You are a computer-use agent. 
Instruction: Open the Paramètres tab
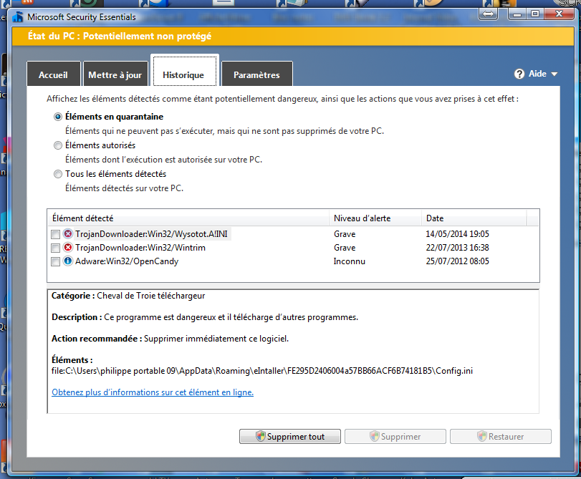tap(256, 75)
